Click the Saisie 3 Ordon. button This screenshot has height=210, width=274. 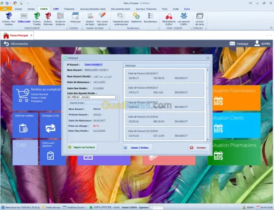click(x=138, y=148)
